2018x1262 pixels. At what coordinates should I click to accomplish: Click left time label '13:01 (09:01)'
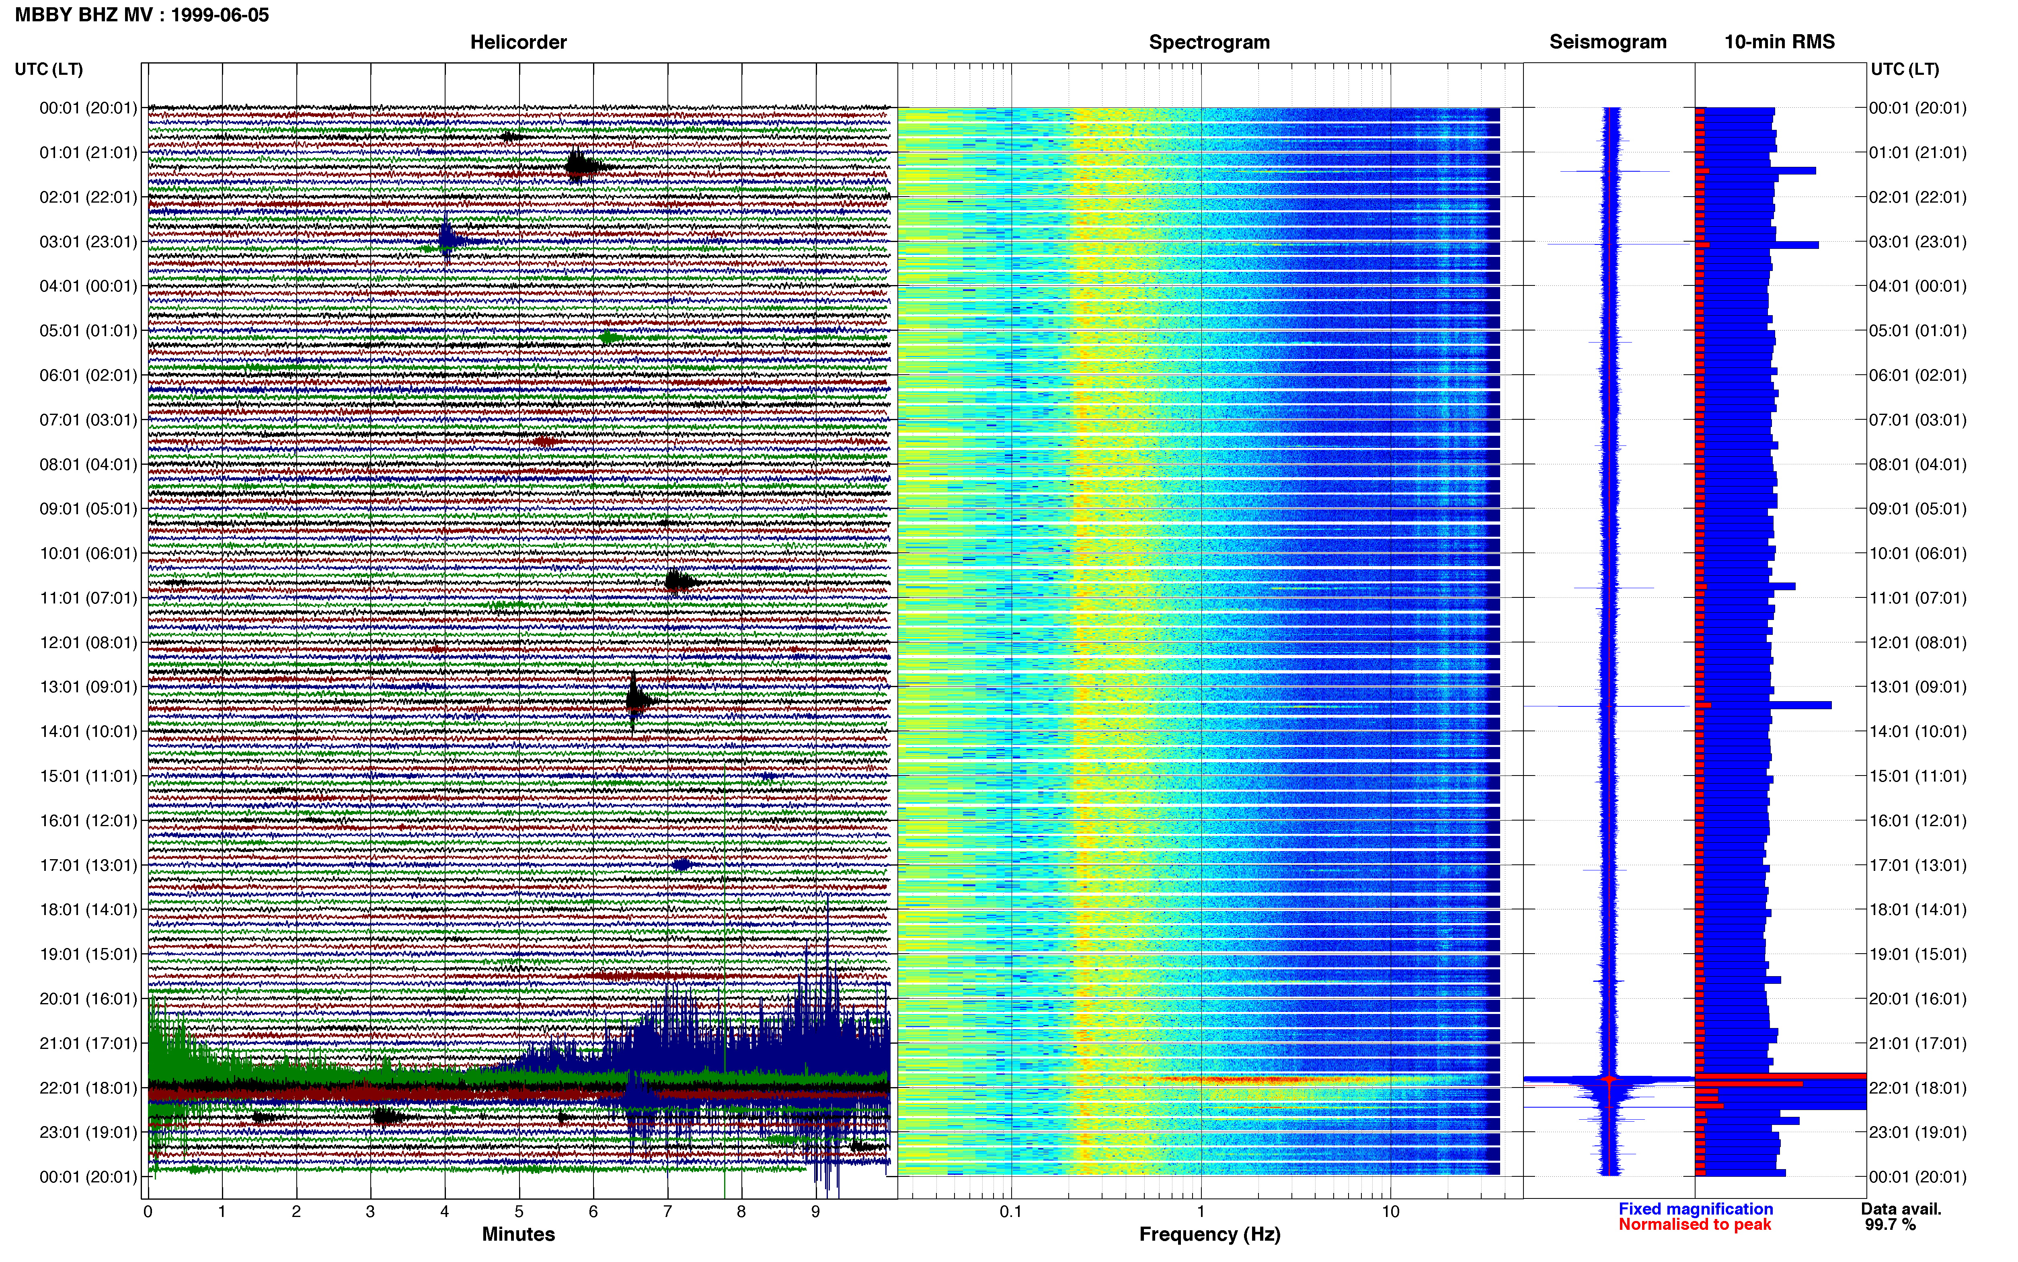[88, 687]
